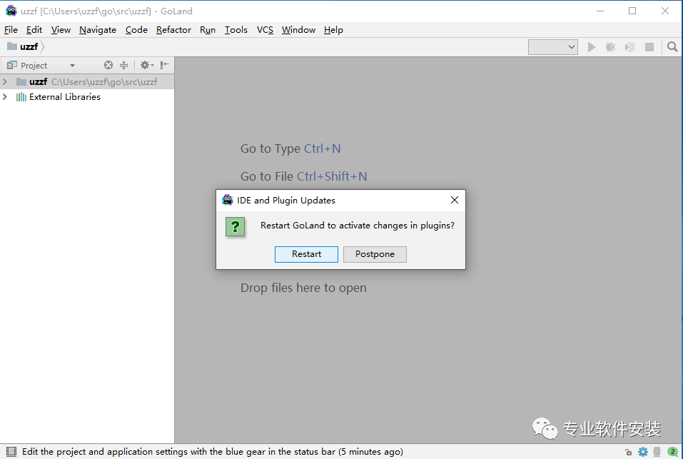The image size is (683, 459).
Task: Click the Scroll from Source crosshair icon
Action: click(108, 66)
